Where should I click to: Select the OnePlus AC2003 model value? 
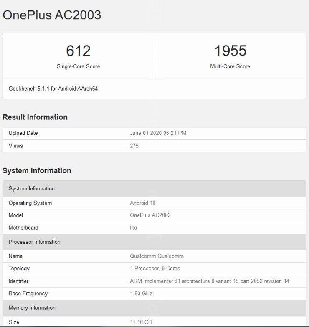150,215
